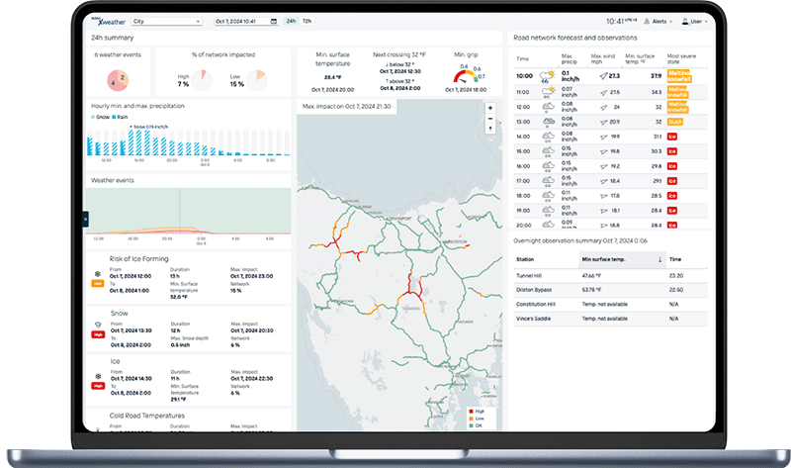Expand the collapsed left side panel arrow
This screenshot has width=791, height=468.
pyautogui.click(x=85, y=219)
